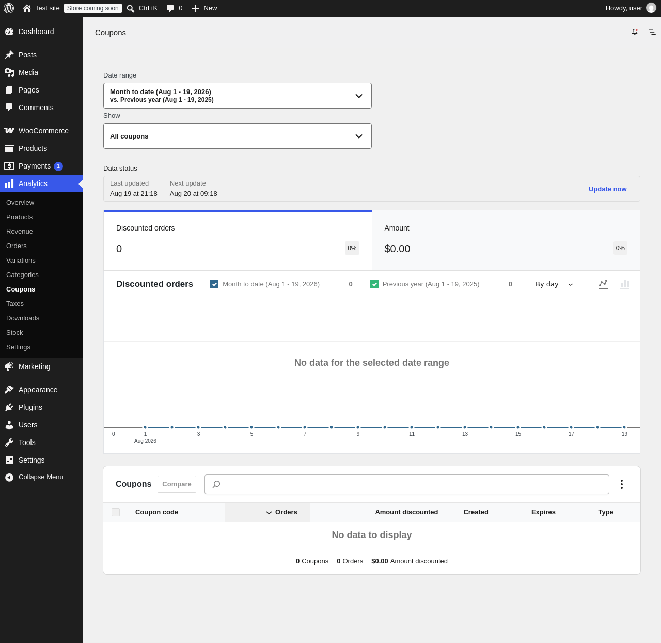This screenshot has width=661, height=643.
Task: Expand the All coupons filter dropdown
Action: [238, 136]
